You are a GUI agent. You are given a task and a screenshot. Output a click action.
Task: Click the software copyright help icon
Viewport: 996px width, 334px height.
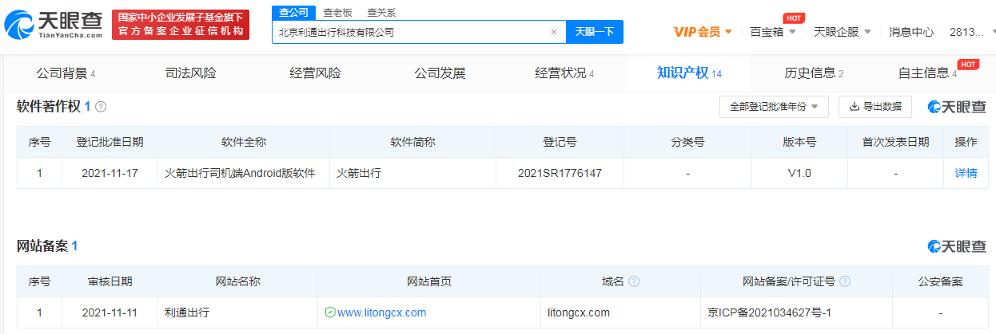(x=101, y=107)
